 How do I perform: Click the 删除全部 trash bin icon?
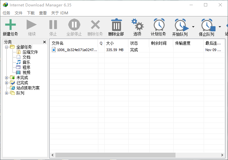coord(117,25)
